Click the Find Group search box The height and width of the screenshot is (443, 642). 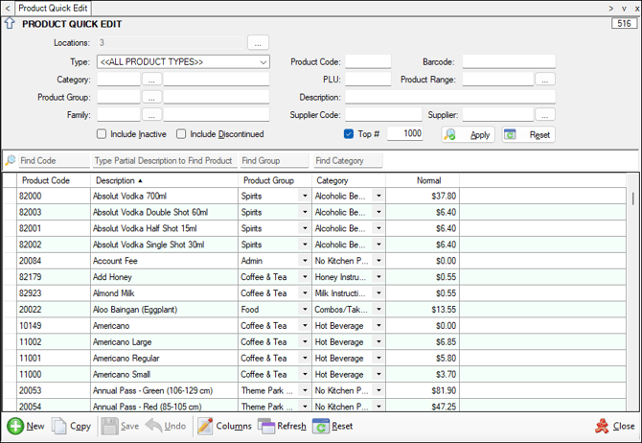tap(274, 161)
